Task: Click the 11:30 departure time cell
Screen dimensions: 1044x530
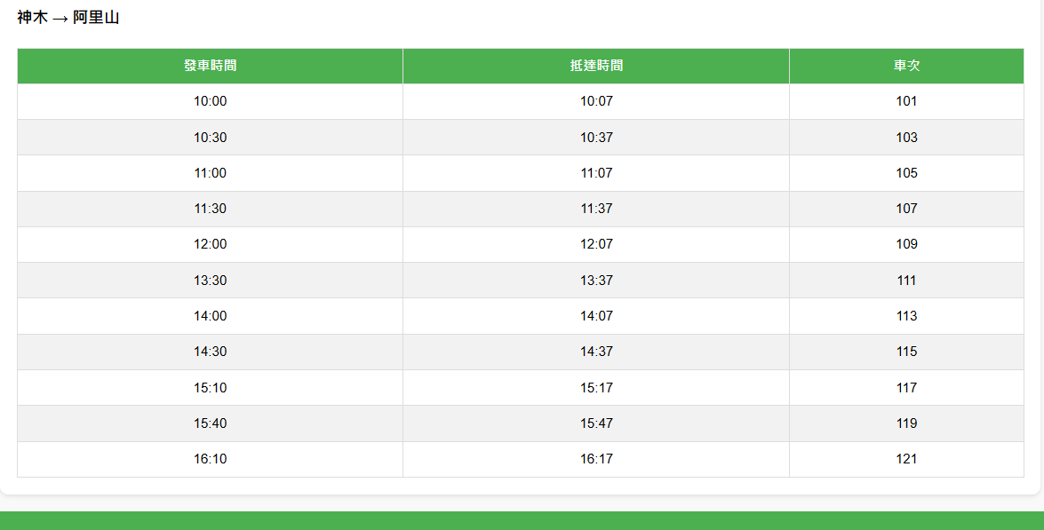Action: tap(210, 209)
